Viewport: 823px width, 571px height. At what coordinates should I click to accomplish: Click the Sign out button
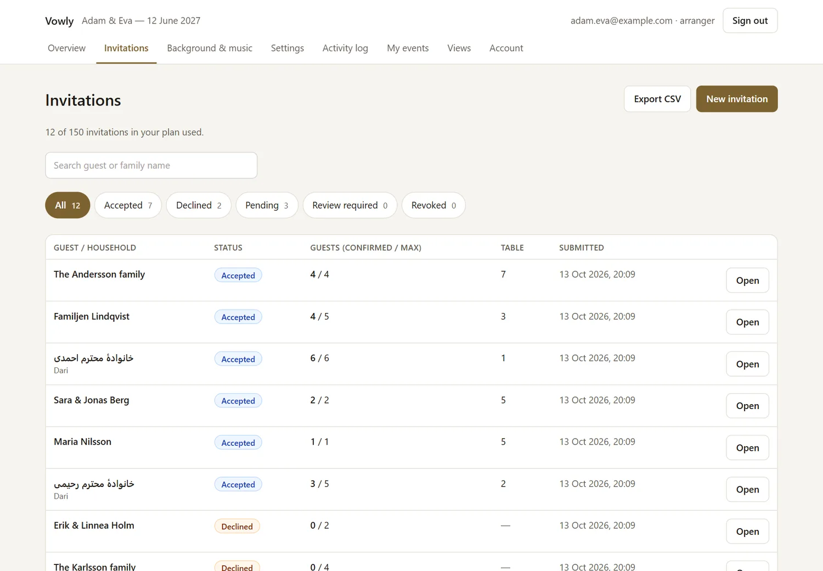click(x=750, y=20)
